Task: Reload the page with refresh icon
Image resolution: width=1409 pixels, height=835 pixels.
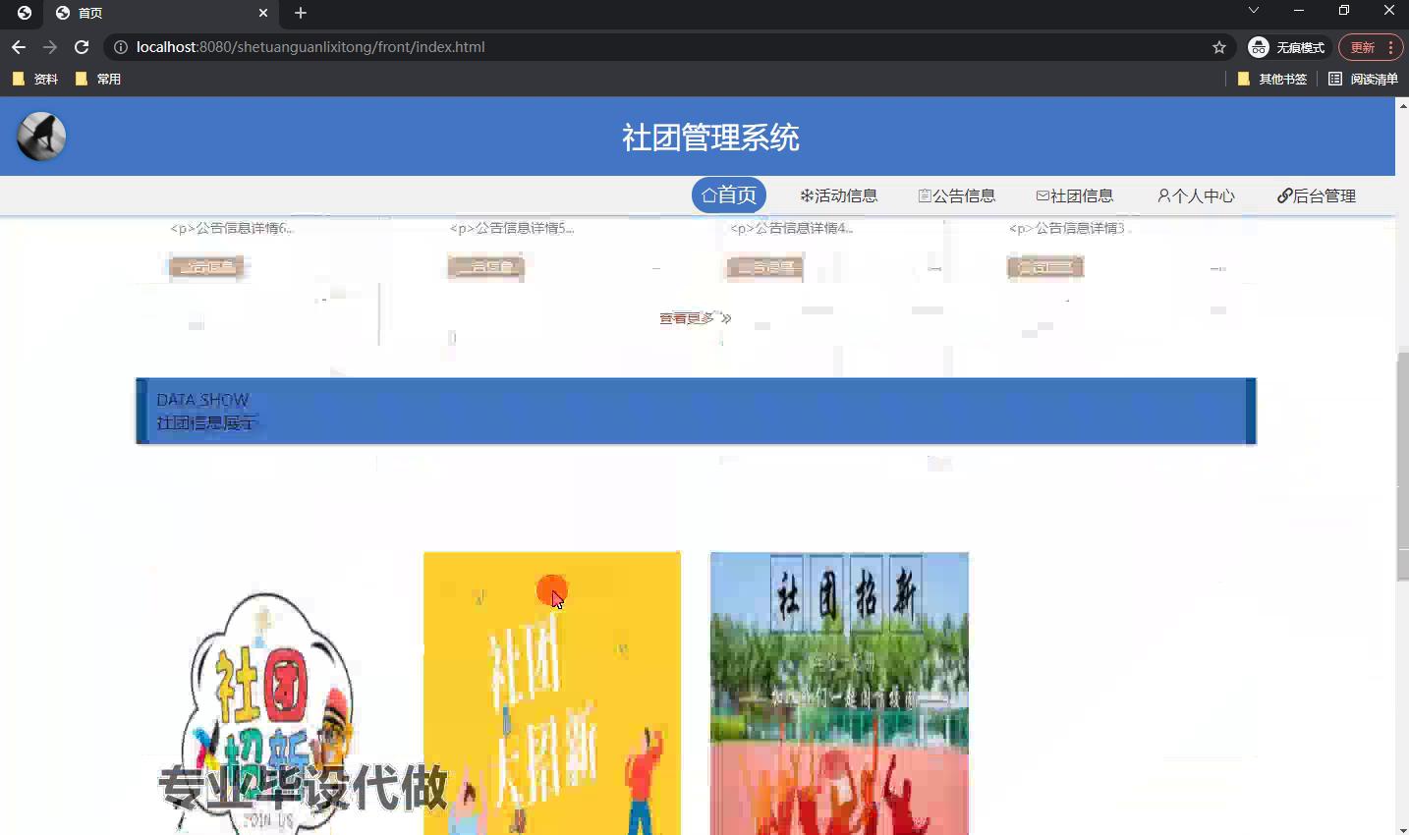Action: tap(82, 47)
